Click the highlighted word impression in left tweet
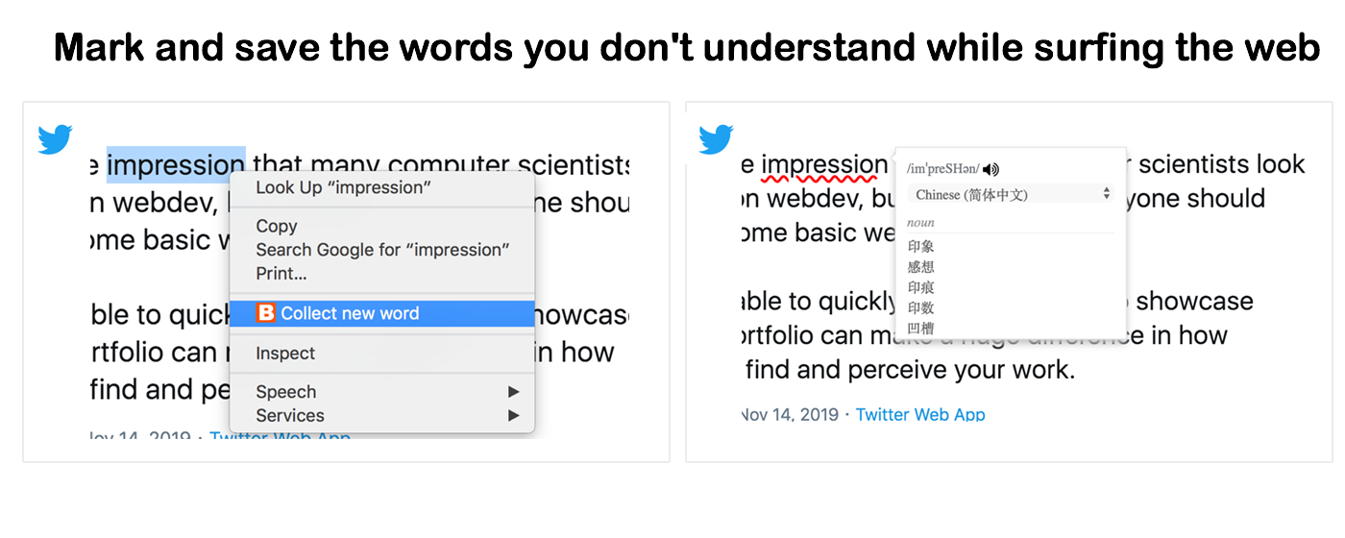 (176, 165)
